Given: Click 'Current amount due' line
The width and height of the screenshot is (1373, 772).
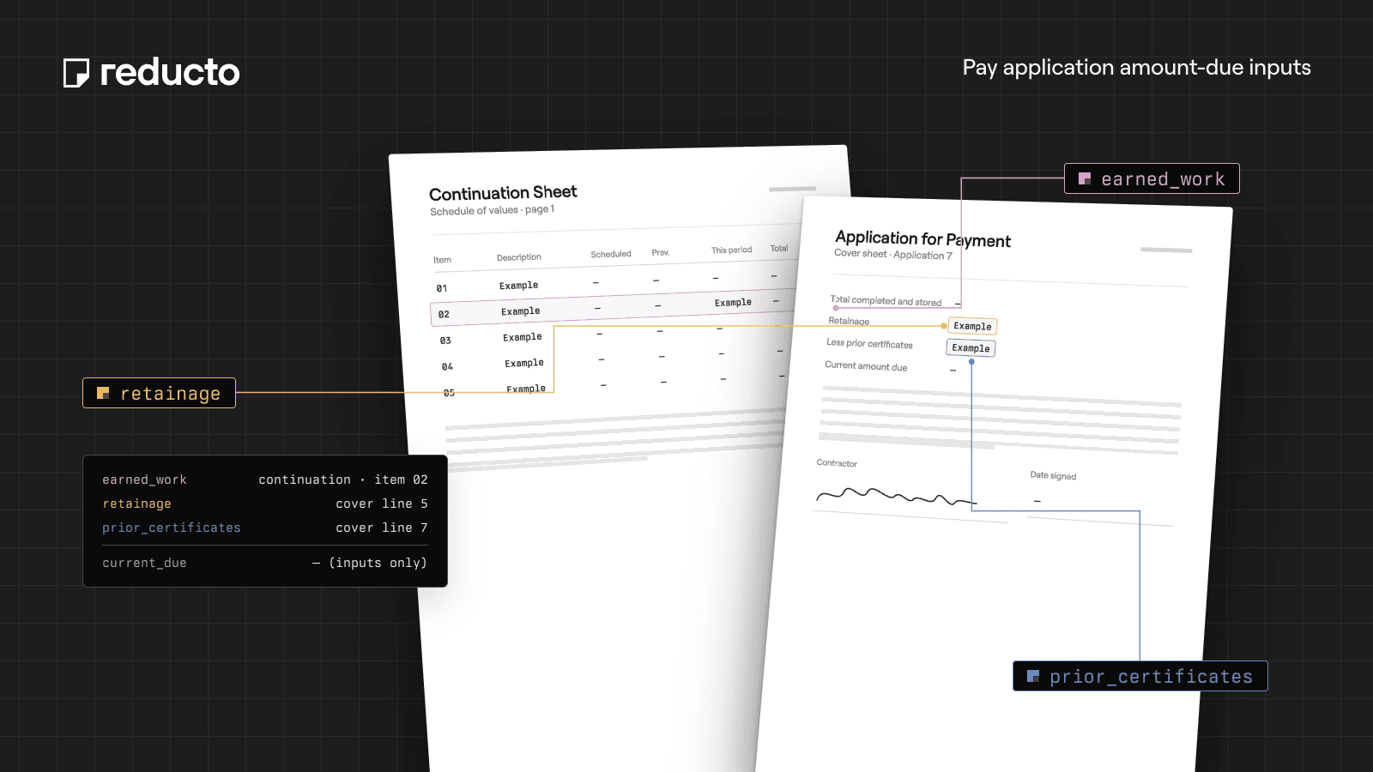Looking at the screenshot, I should pos(866,366).
